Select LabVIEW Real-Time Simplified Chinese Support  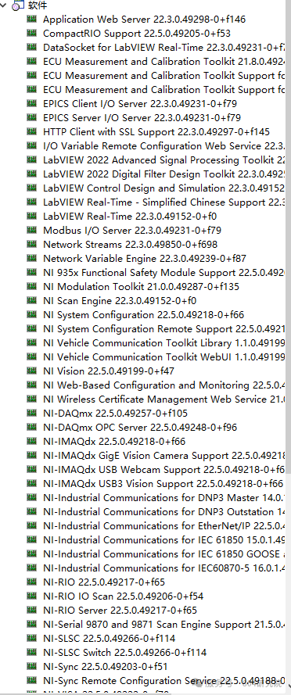coord(164,202)
